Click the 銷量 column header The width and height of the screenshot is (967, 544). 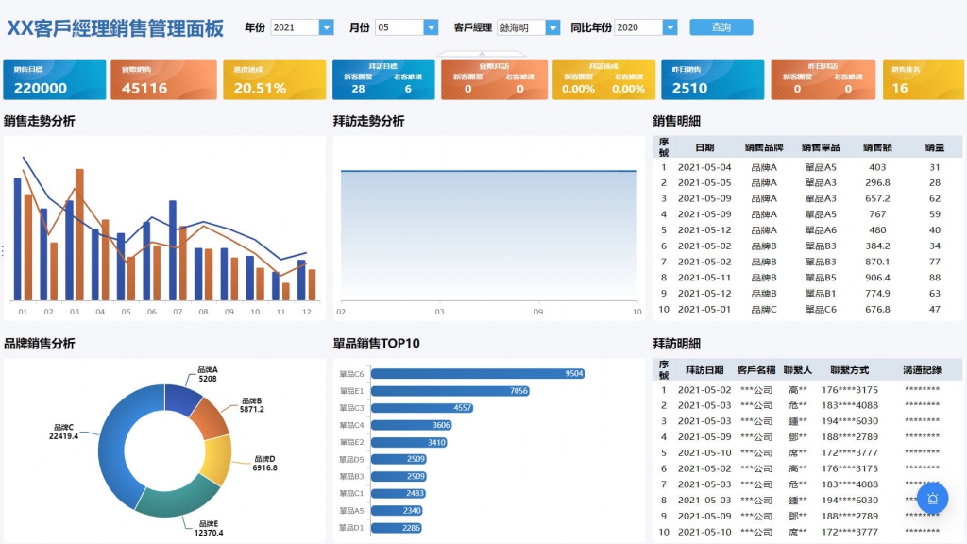(x=935, y=147)
